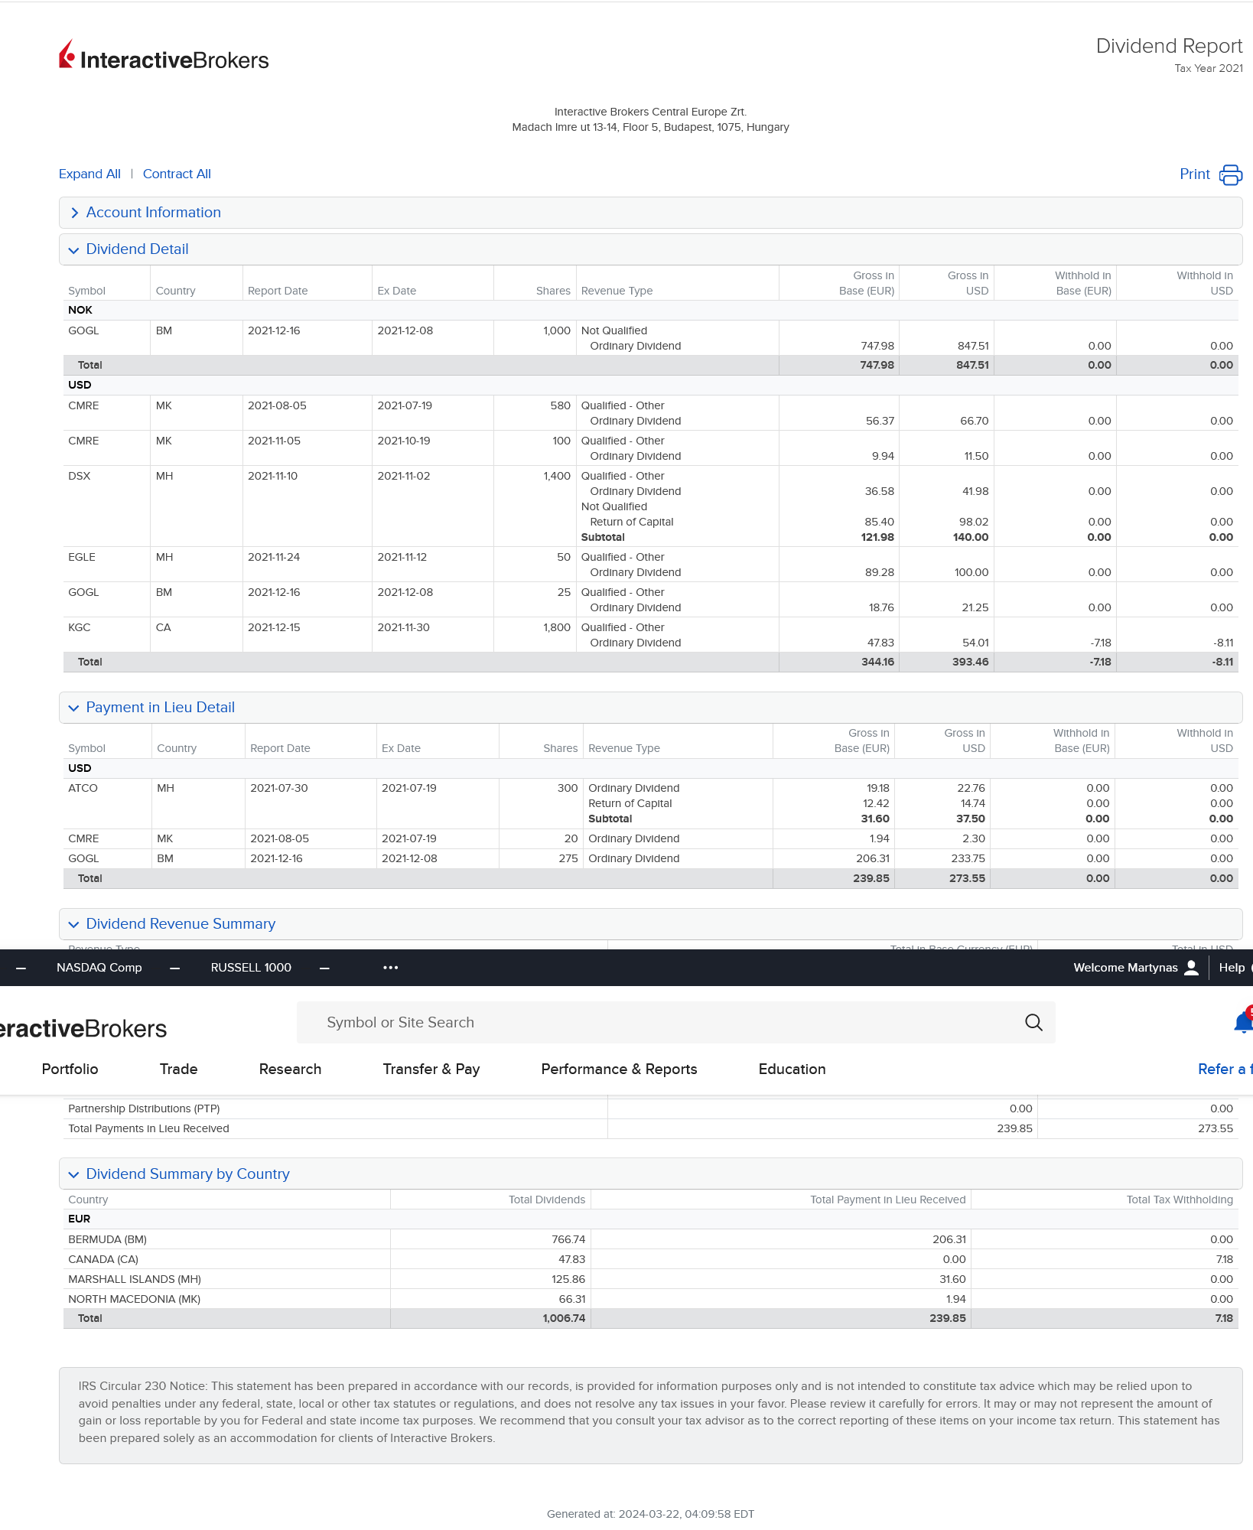Click the Help link
This screenshot has height=1530, width=1253.
(x=1232, y=968)
